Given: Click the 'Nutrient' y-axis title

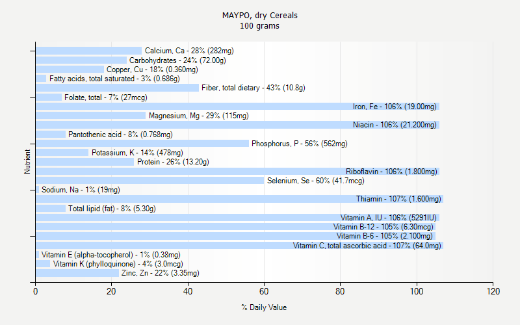Looking at the screenshot, I should point(27,162).
